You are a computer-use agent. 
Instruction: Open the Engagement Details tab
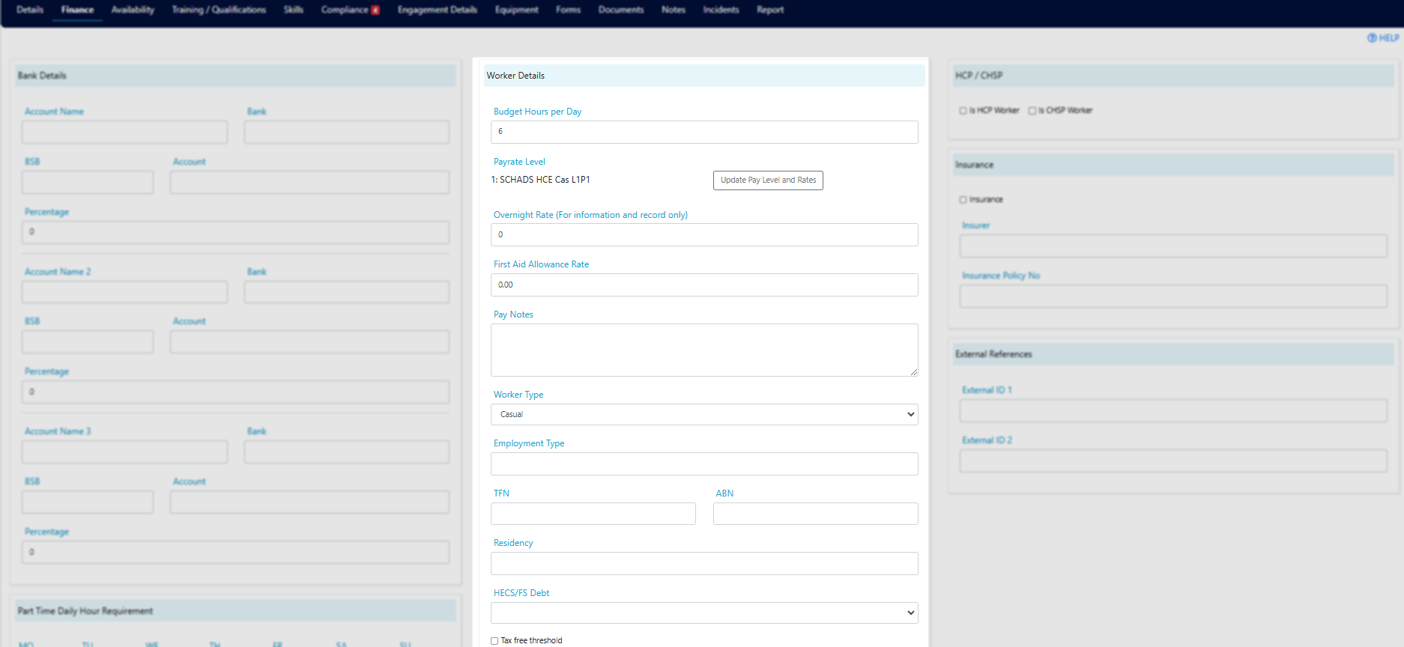pyautogui.click(x=438, y=10)
